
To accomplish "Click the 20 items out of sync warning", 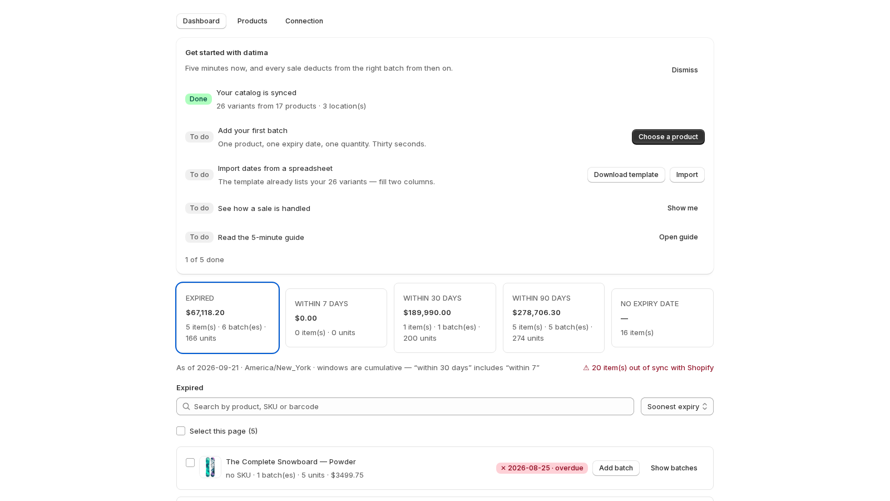I will coord(648,368).
